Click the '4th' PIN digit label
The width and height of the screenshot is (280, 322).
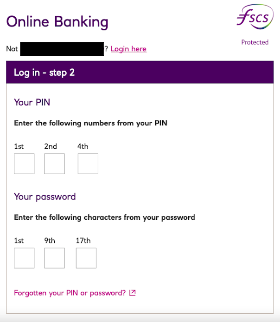point(83,146)
